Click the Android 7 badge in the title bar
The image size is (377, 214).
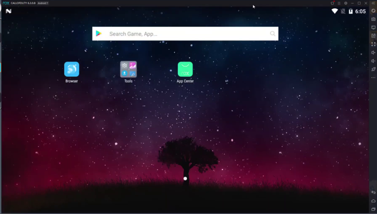[x=43, y=3]
